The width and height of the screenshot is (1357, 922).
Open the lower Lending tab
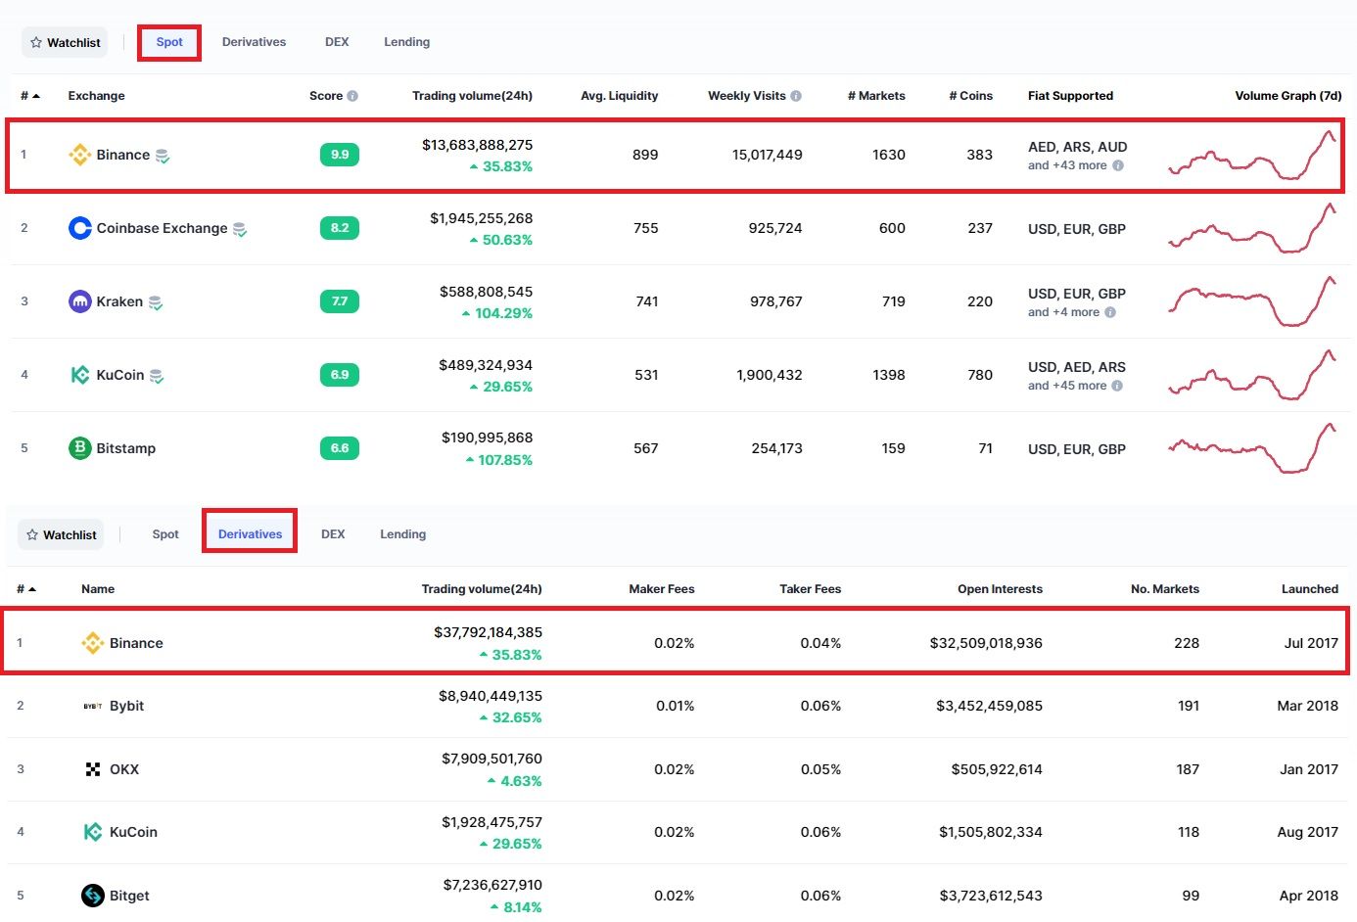point(402,534)
